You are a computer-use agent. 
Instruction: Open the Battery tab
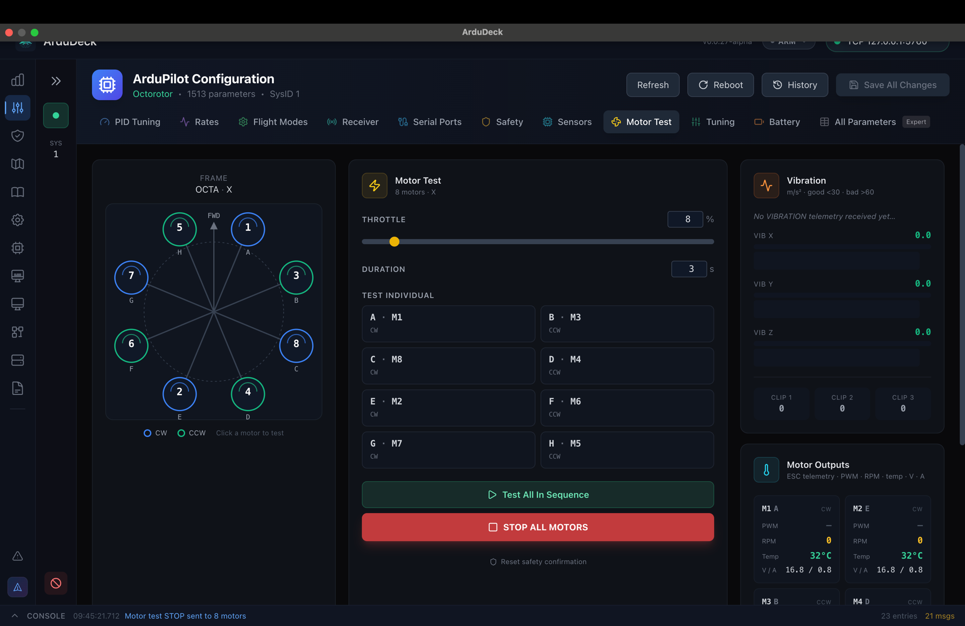click(777, 122)
